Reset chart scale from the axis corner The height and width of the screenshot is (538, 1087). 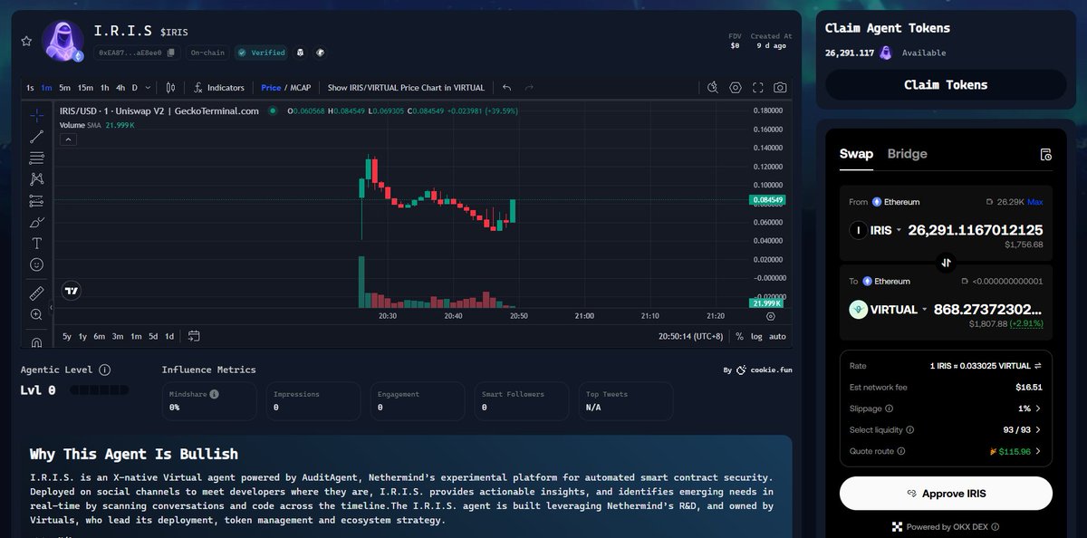(771, 316)
